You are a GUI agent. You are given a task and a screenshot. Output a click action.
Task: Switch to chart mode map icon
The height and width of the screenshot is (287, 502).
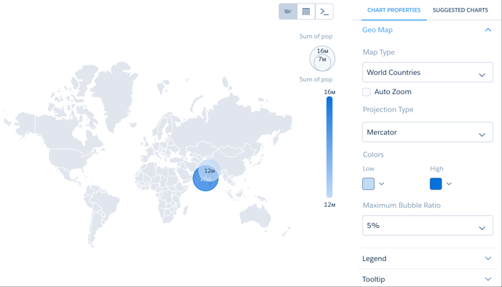(x=288, y=12)
